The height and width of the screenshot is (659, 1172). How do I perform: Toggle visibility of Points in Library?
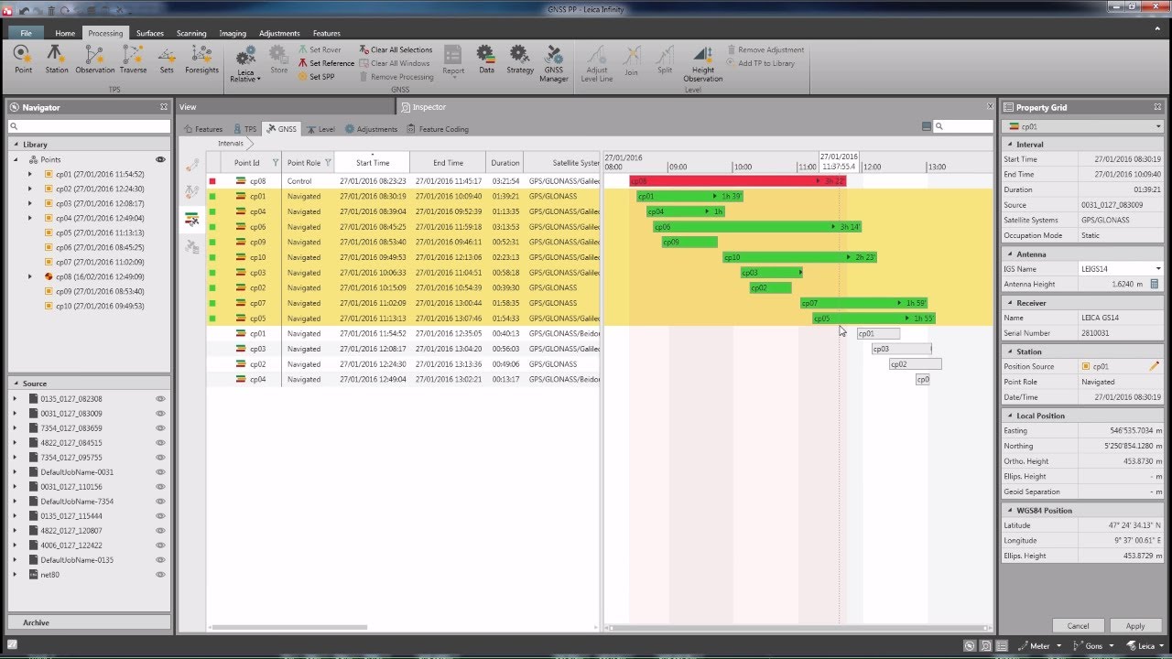click(160, 159)
